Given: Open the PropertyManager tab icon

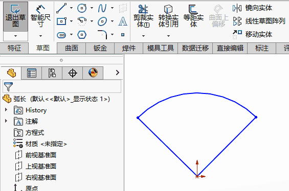Looking at the screenshot, I should tap(32, 73).
